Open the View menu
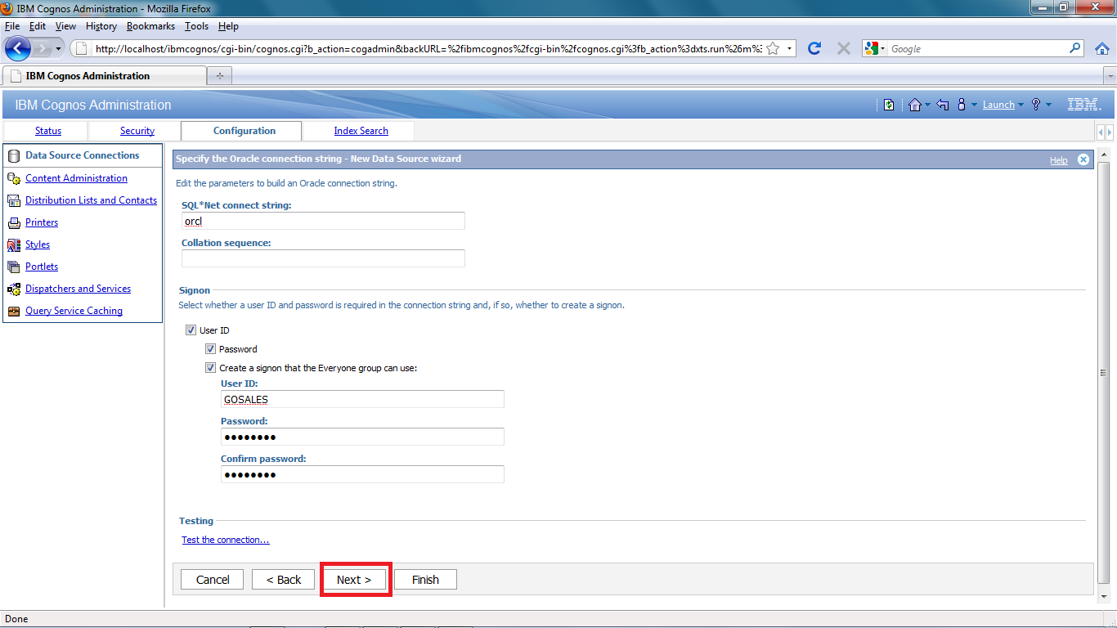Screen dimensions: 1117x628 point(65,26)
